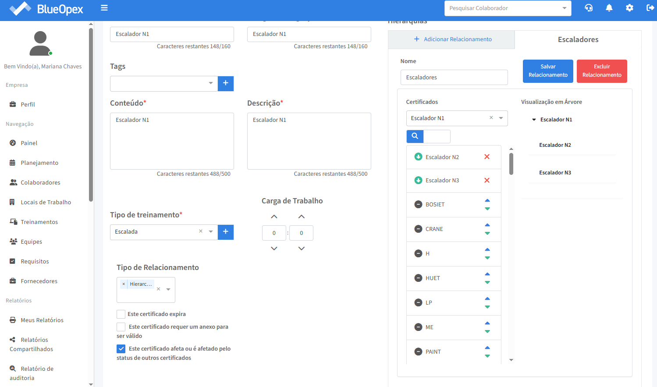
Task: Uncheck 'Este certificado afeta ou é afetado' box
Action: 121,349
